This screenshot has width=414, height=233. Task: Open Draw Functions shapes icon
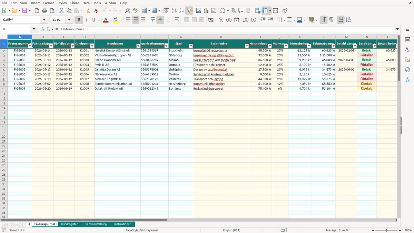285,11
